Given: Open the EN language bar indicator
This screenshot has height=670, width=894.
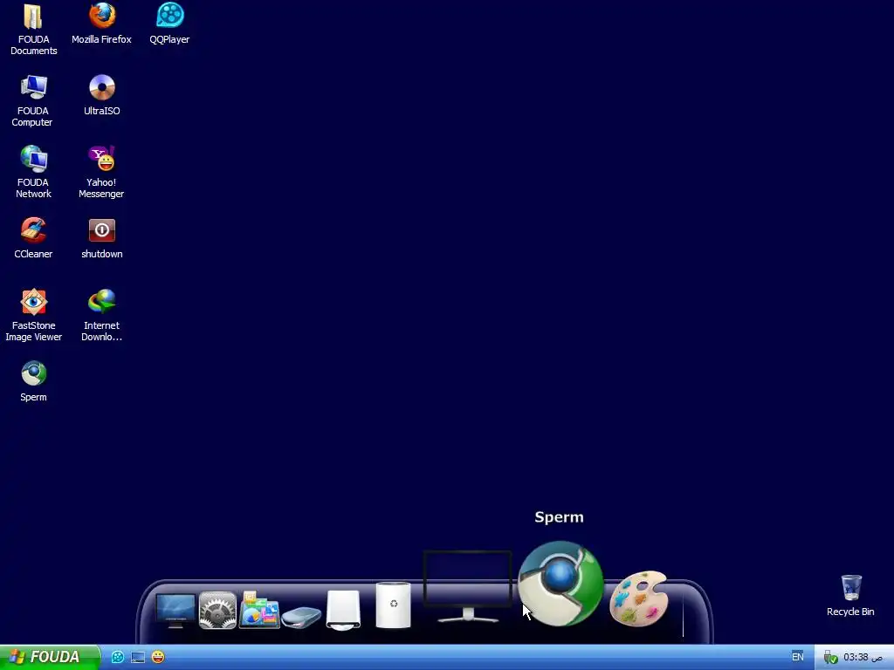Looking at the screenshot, I should click(798, 657).
